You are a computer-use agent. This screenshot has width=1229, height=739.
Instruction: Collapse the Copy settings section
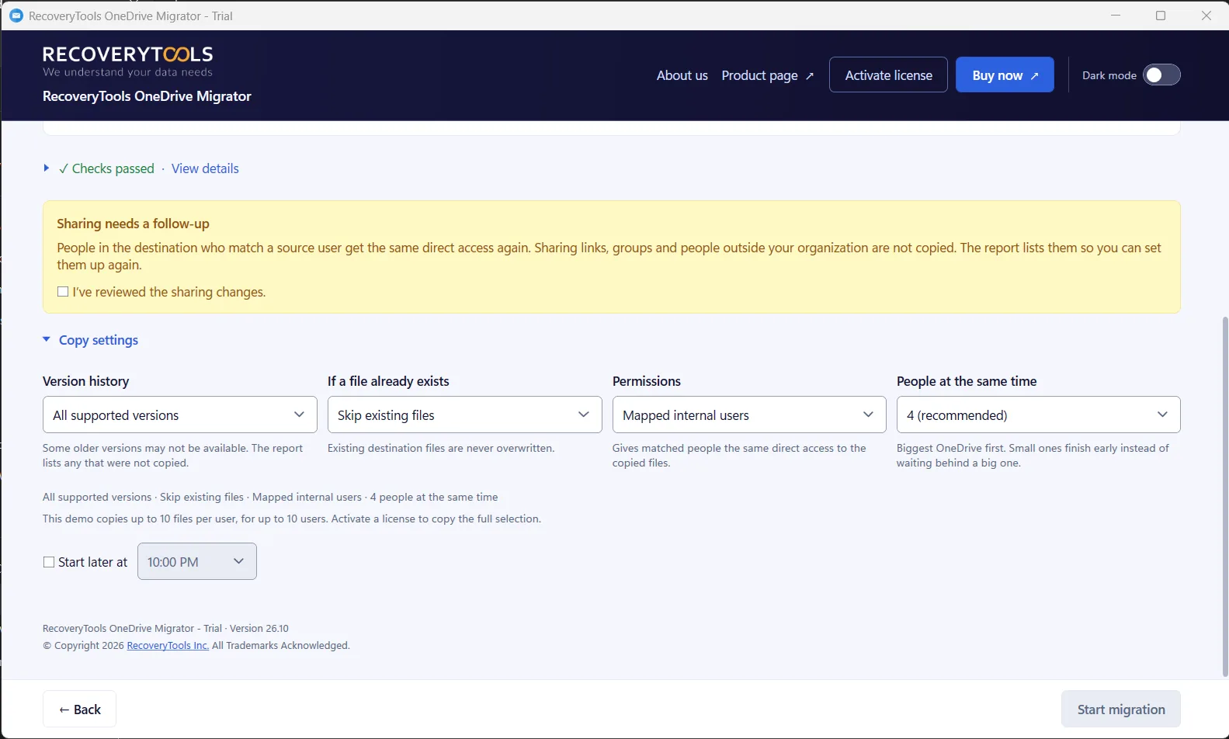(91, 340)
